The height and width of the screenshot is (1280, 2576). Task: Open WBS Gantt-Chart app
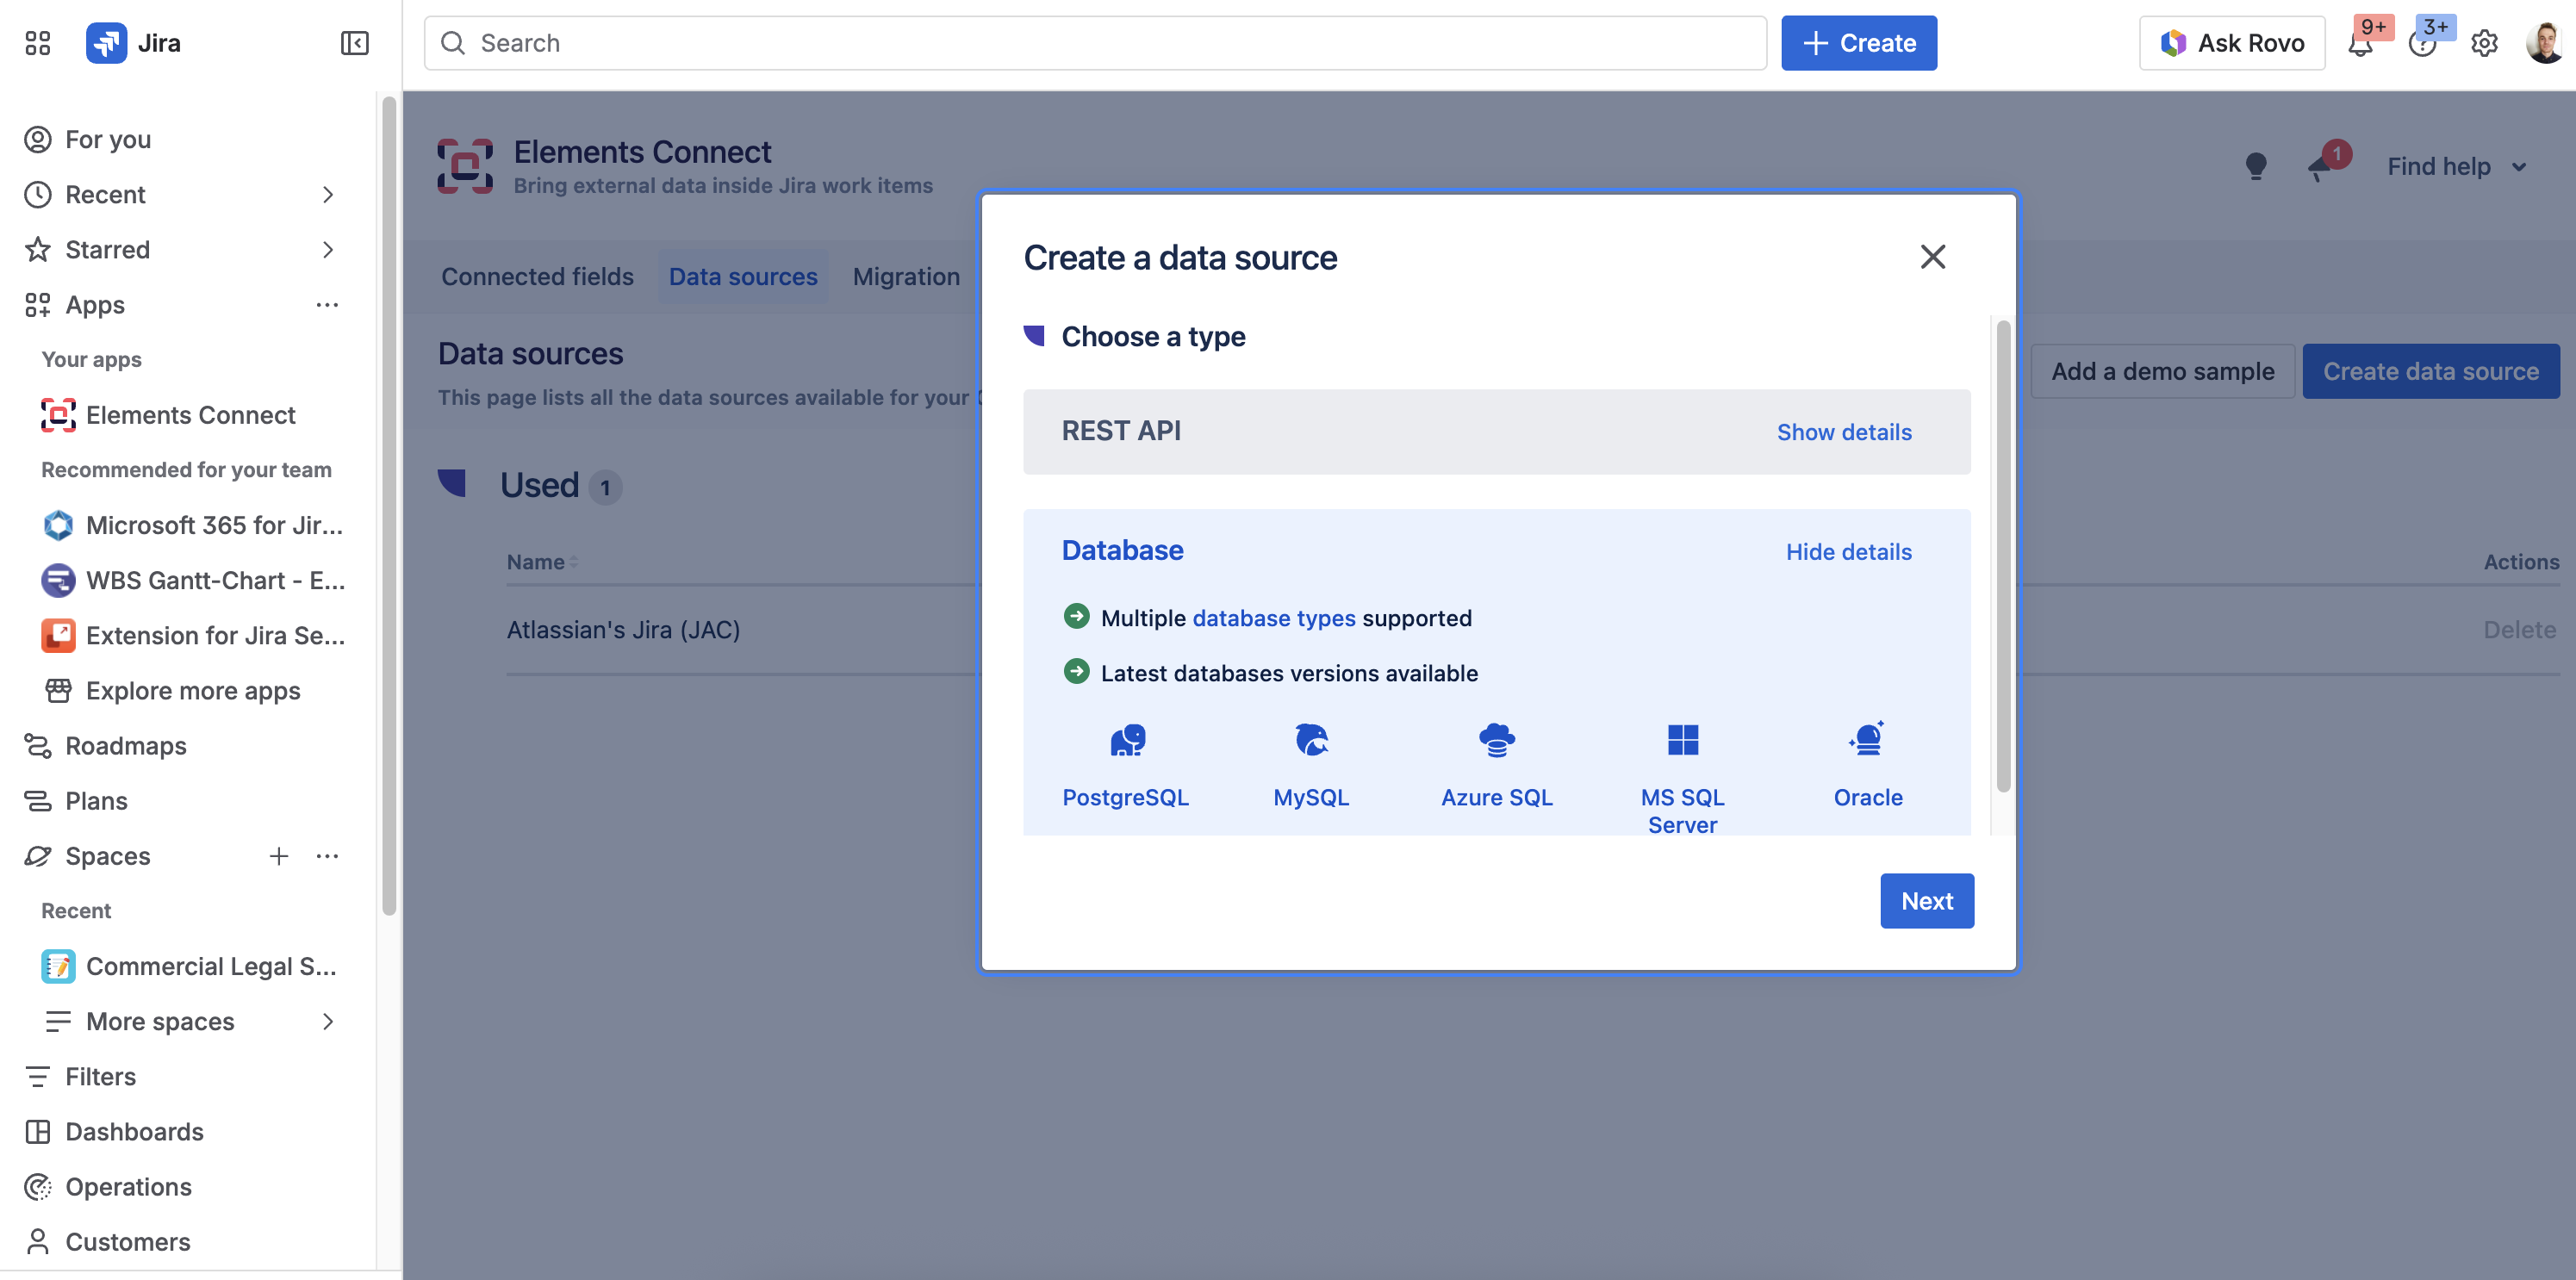191,580
